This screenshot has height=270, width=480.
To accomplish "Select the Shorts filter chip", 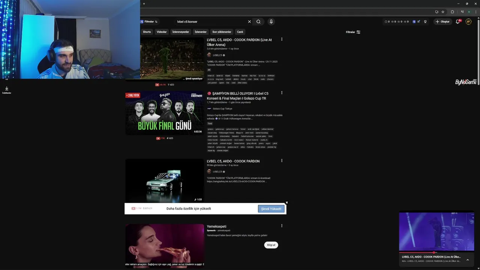I will (147, 32).
